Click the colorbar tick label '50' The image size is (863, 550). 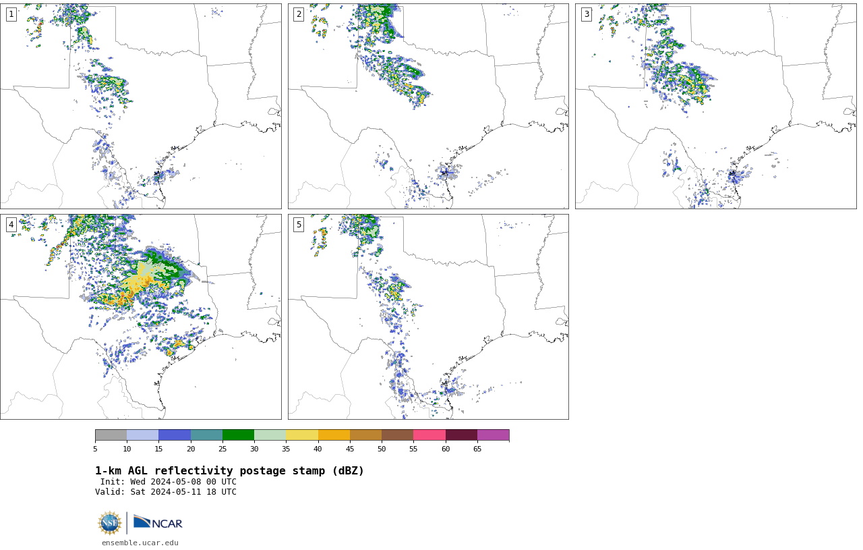[x=382, y=449]
